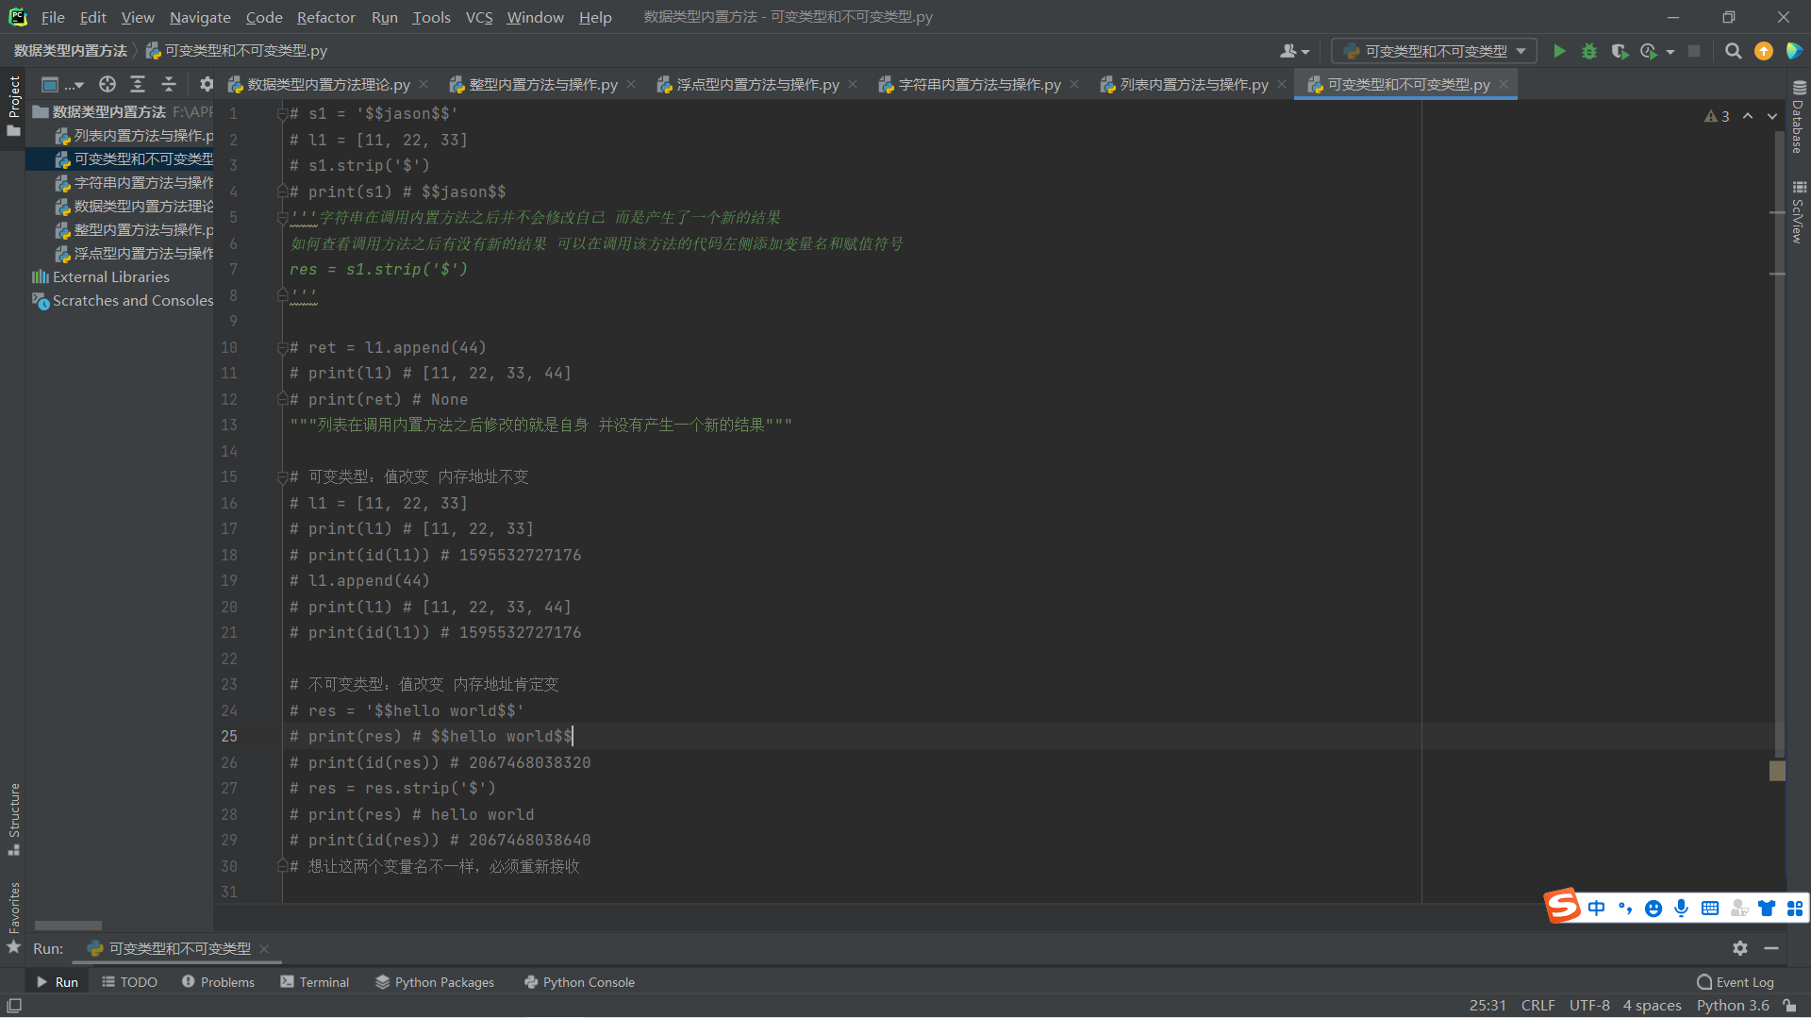Image resolution: width=1811 pixels, height=1018 pixels.
Task: Close the 可变类型和不可变类型.py editor tab
Action: click(x=1504, y=85)
